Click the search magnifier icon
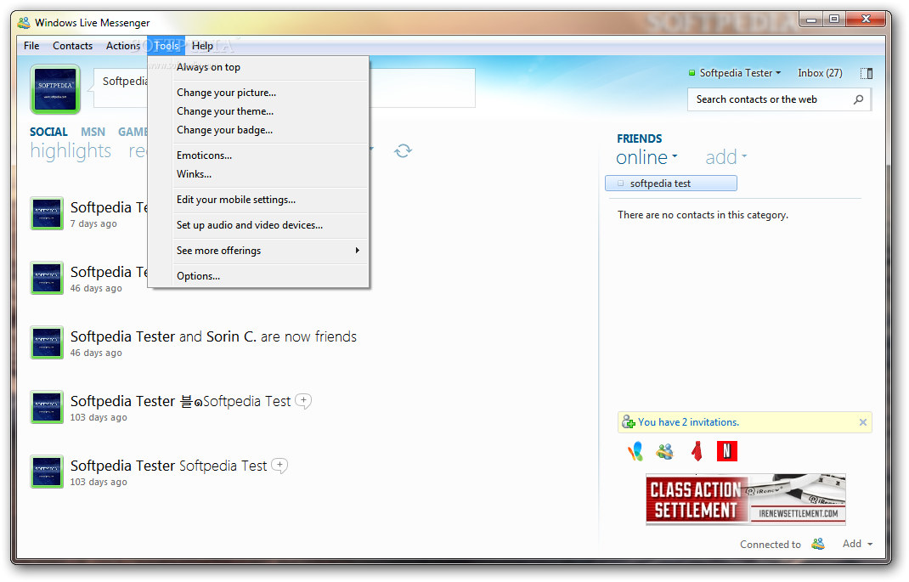 click(858, 99)
